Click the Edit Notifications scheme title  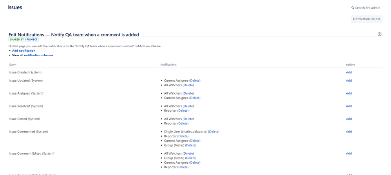tap(74, 34)
